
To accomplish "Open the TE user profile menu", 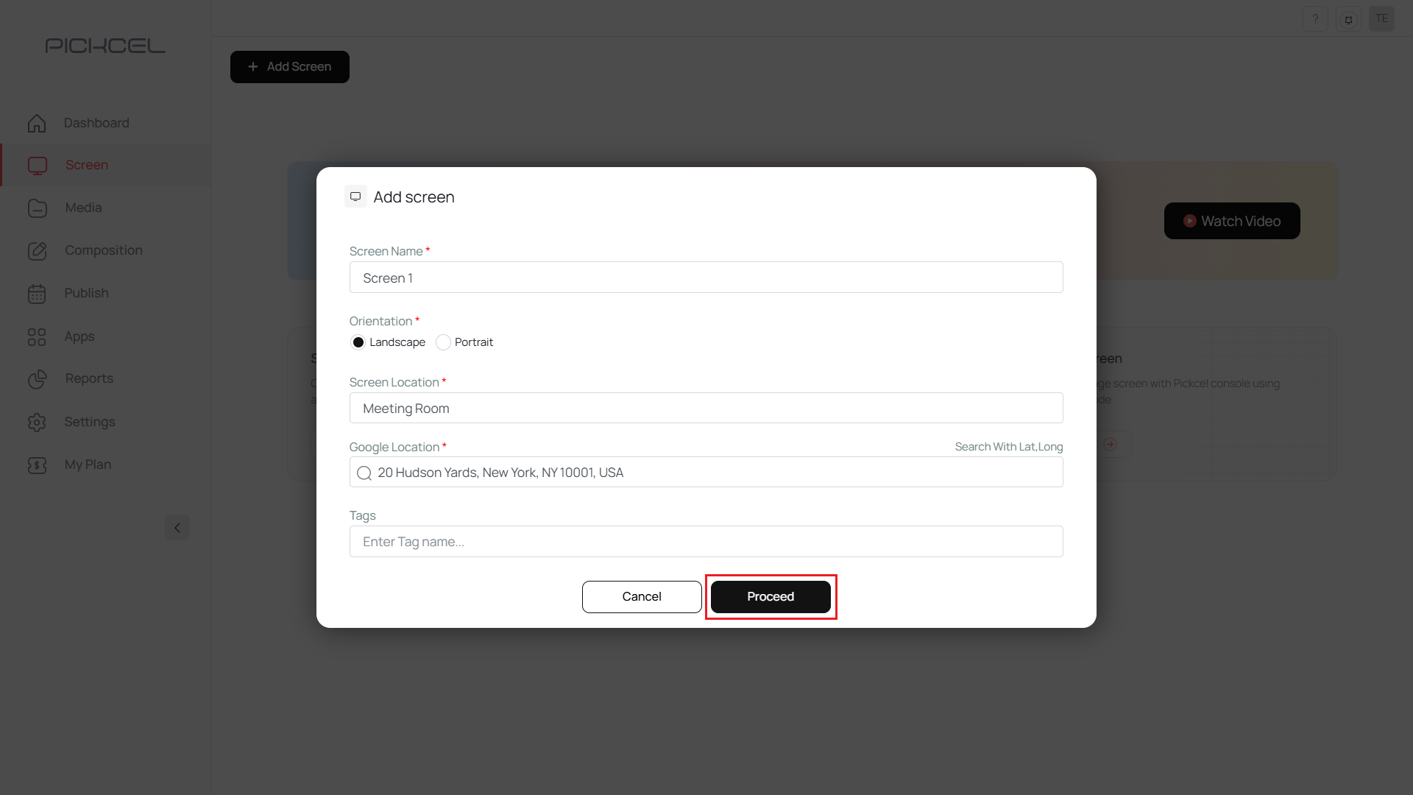I will 1381,19.
